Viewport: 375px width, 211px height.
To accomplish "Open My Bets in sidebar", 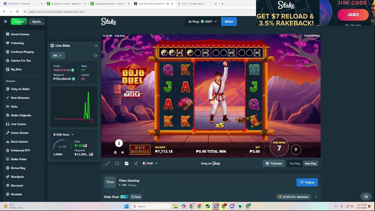I will coord(16,69).
